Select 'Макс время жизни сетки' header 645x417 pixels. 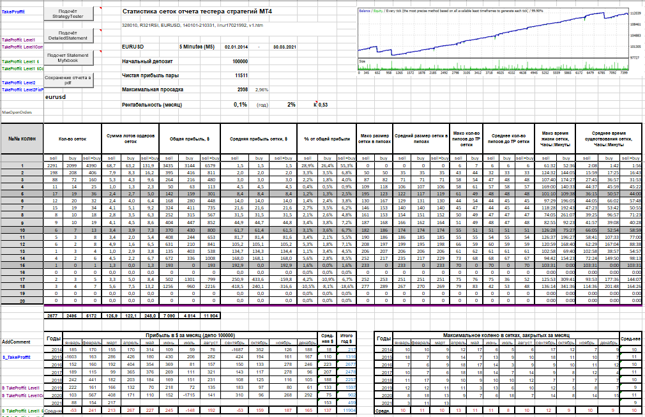pyautogui.click(x=556, y=139)
